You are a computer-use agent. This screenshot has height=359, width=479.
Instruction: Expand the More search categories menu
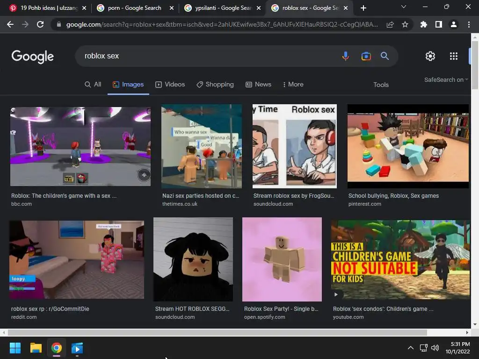coord(293,84)
